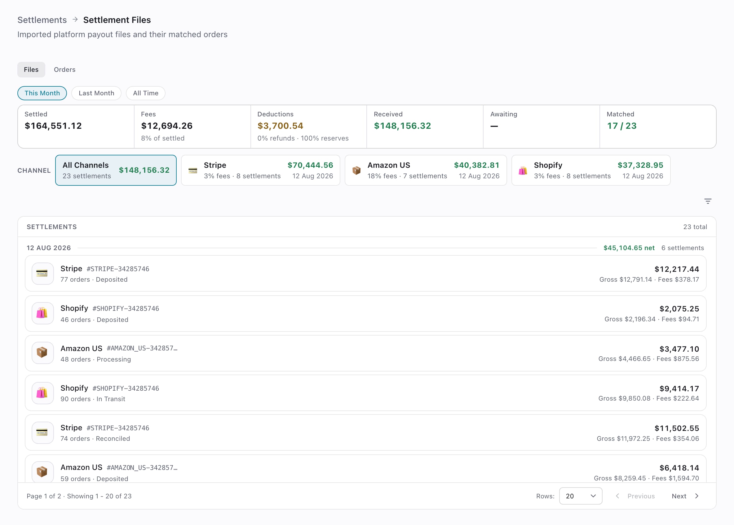Switch to the Files tab
Viewport: 734px width, 525px height.
pyautogui.click(x=31, y=70)
